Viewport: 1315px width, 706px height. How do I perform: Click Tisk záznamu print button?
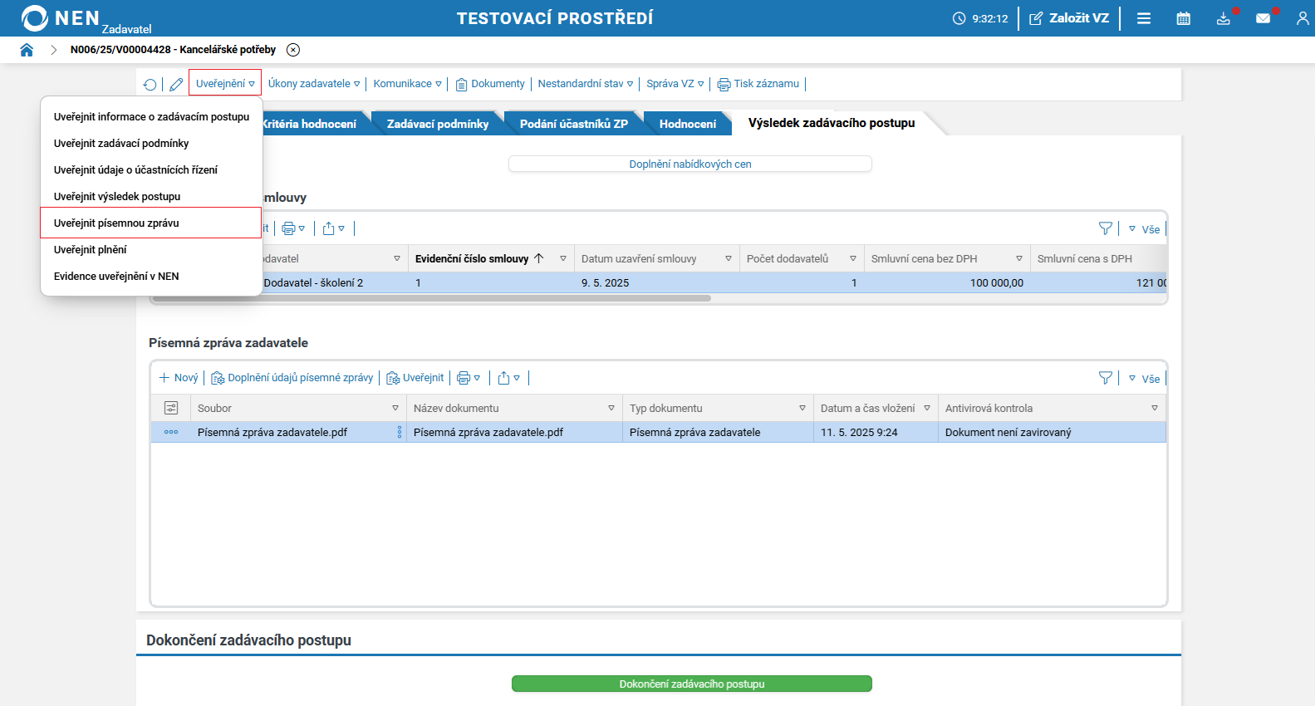click(x=758, y=84)
